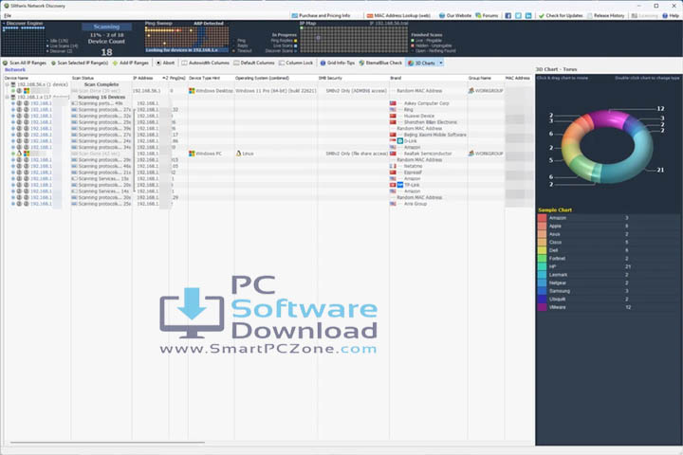The image size is (683, 455).
Task: Select the 'Lexmark' legend row text
Action: (x=559, y=275)
